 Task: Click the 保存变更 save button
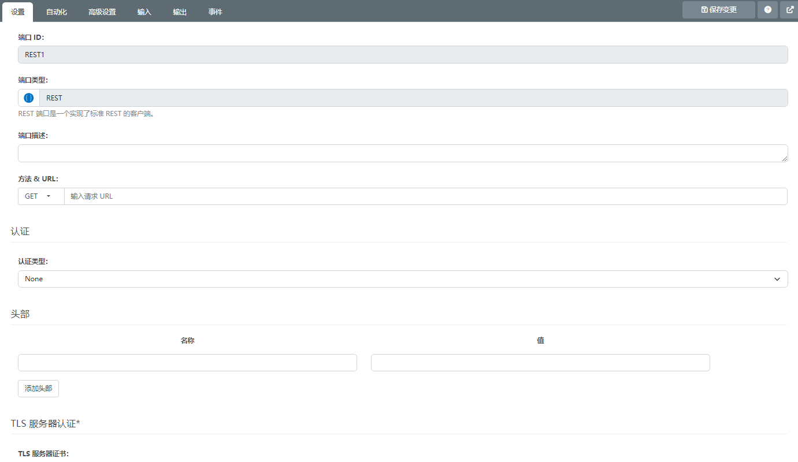[x=718, y=10]
